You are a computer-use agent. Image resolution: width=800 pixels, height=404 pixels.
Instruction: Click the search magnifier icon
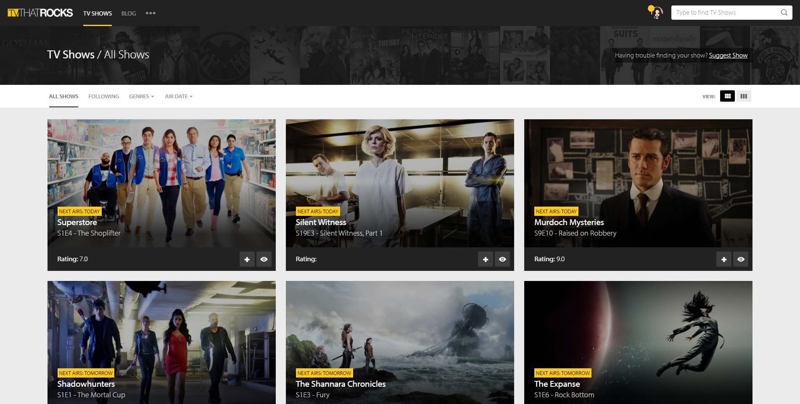tap(784, 13)
